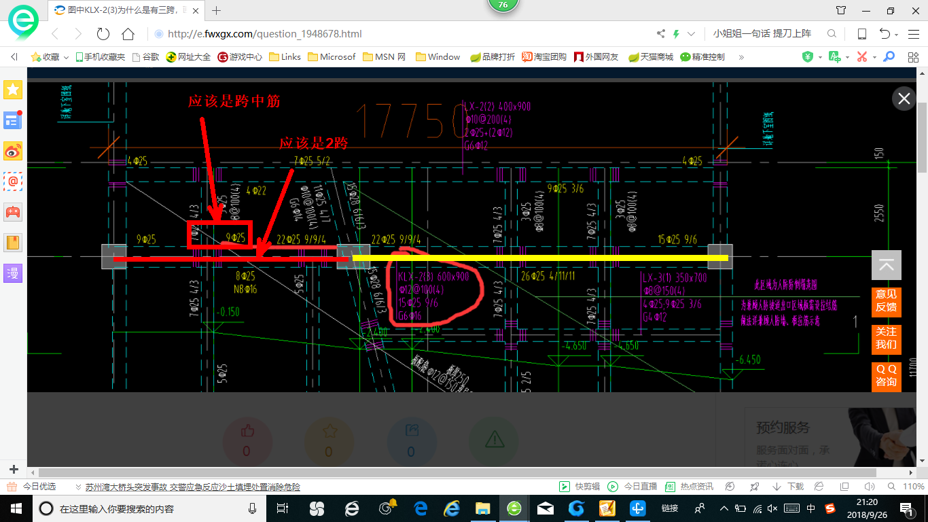The width and height of the screenshot is (928, 522).
Task: Click the QQ咨询 consult button
Action: point(887,377)
